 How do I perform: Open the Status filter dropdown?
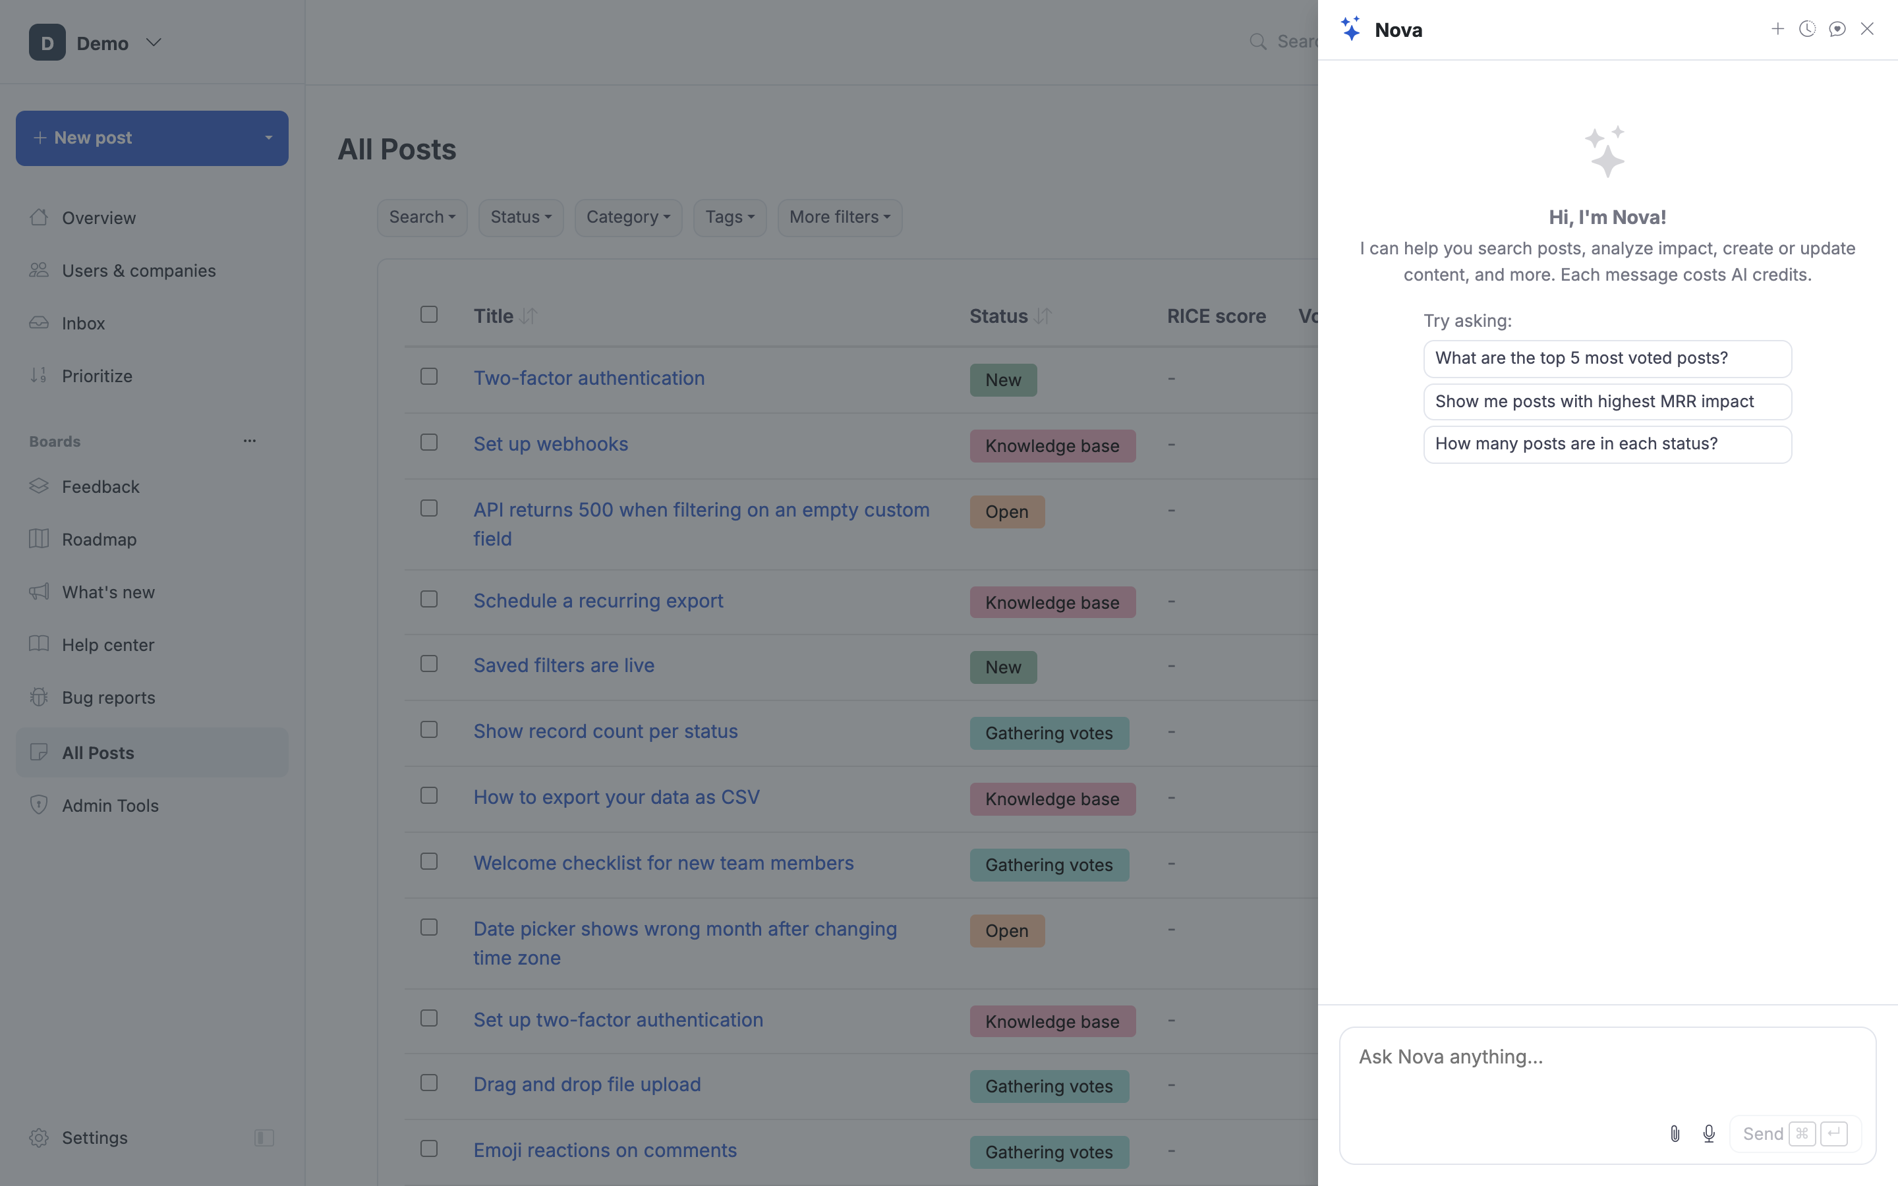pos(521,217)
